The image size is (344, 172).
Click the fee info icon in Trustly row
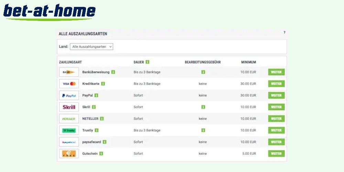203,130
